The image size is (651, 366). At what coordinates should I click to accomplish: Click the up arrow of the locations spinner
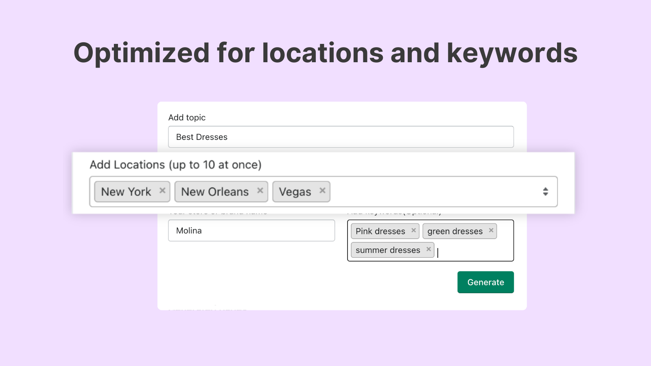[x=546, y=189]
